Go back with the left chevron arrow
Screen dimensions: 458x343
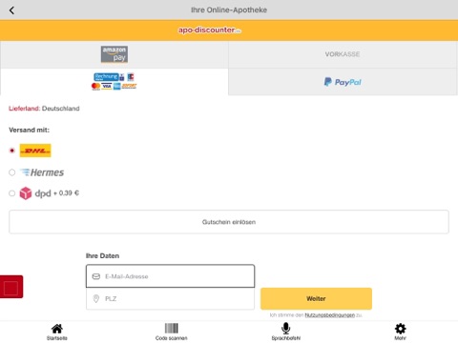tap(11, 10)
